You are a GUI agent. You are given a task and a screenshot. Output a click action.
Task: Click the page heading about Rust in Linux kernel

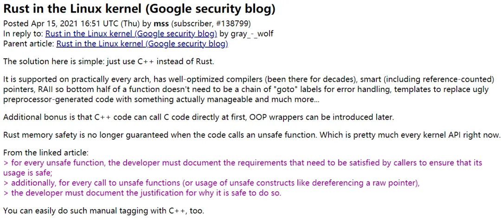click(x=139, y=9)
